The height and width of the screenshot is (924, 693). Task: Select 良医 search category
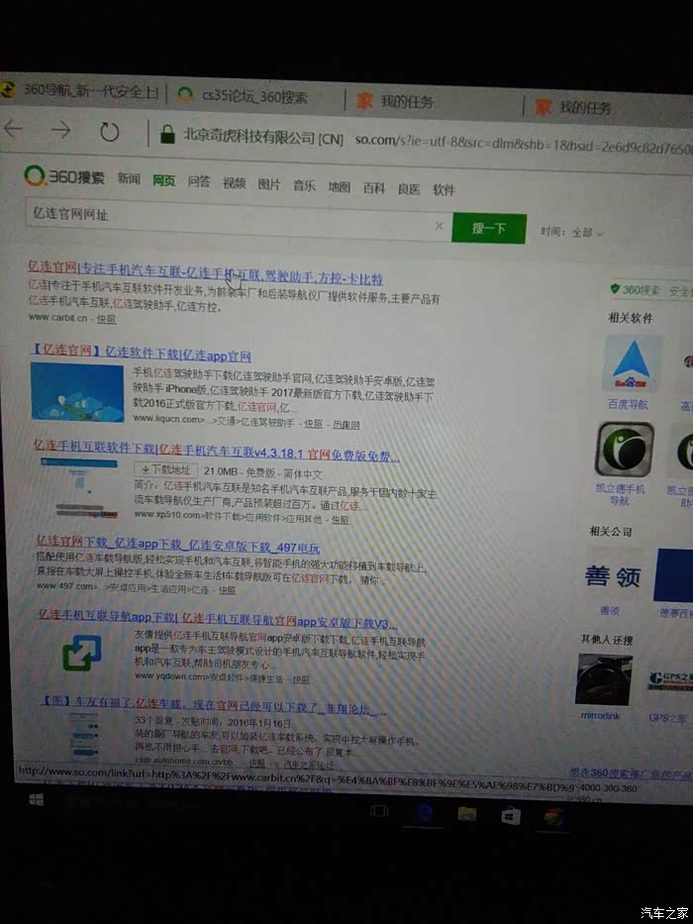coord(408,189)
